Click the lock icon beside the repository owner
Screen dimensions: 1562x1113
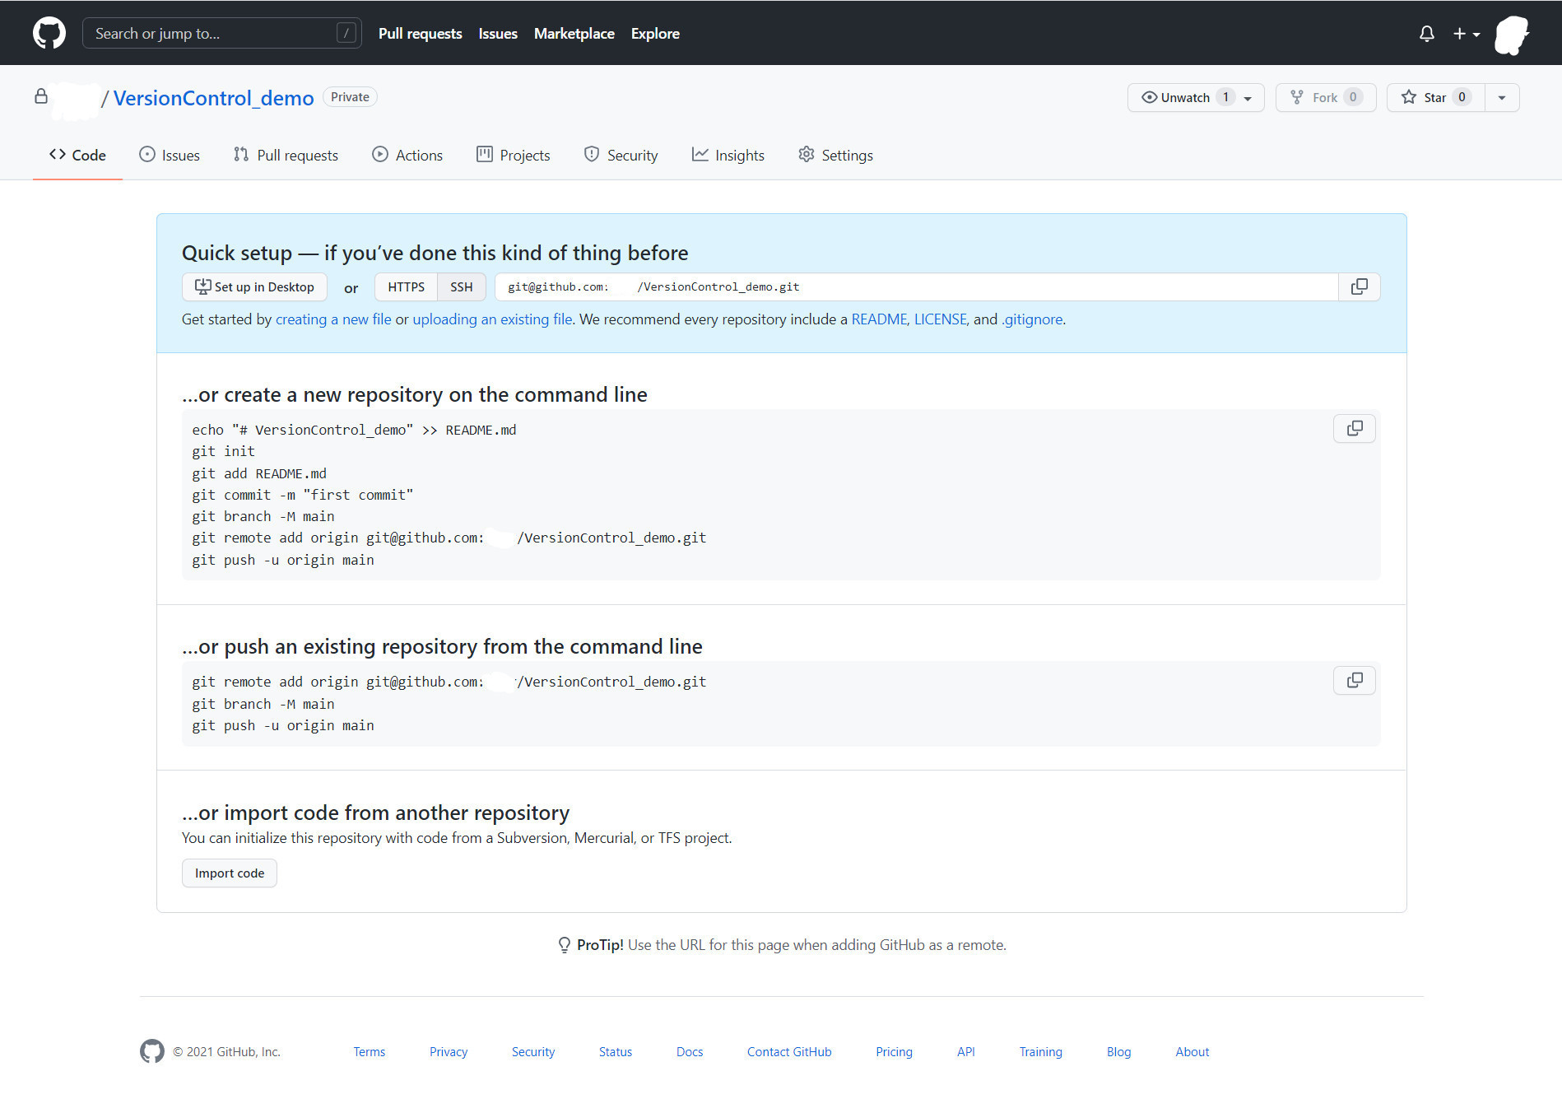tap(41, 96)
